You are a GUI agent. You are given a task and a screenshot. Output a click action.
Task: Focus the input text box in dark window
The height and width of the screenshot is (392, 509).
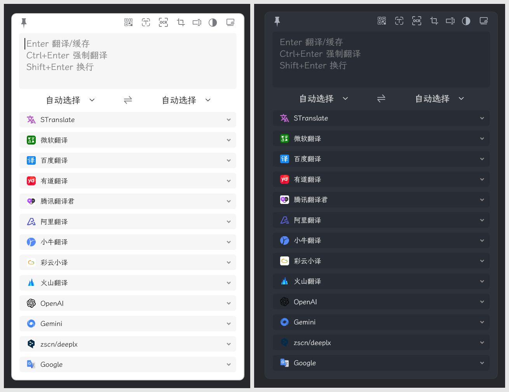pyautogui.click(x=381, y=59)
